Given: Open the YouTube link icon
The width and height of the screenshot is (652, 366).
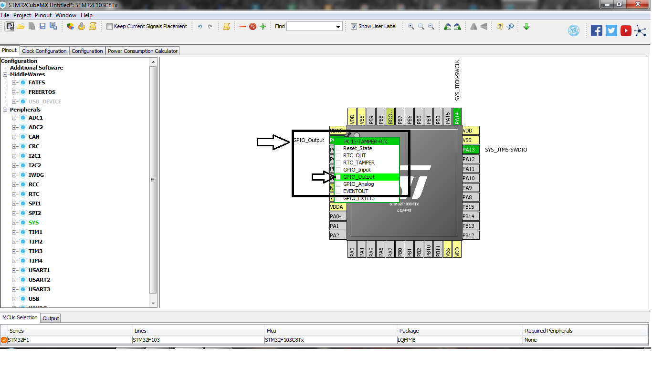Looking at the screenshot, I should point(626,30).
